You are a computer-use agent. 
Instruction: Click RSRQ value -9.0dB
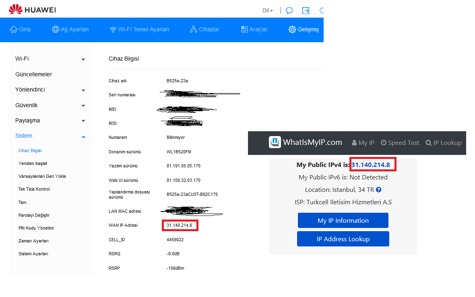coord(173,254)
